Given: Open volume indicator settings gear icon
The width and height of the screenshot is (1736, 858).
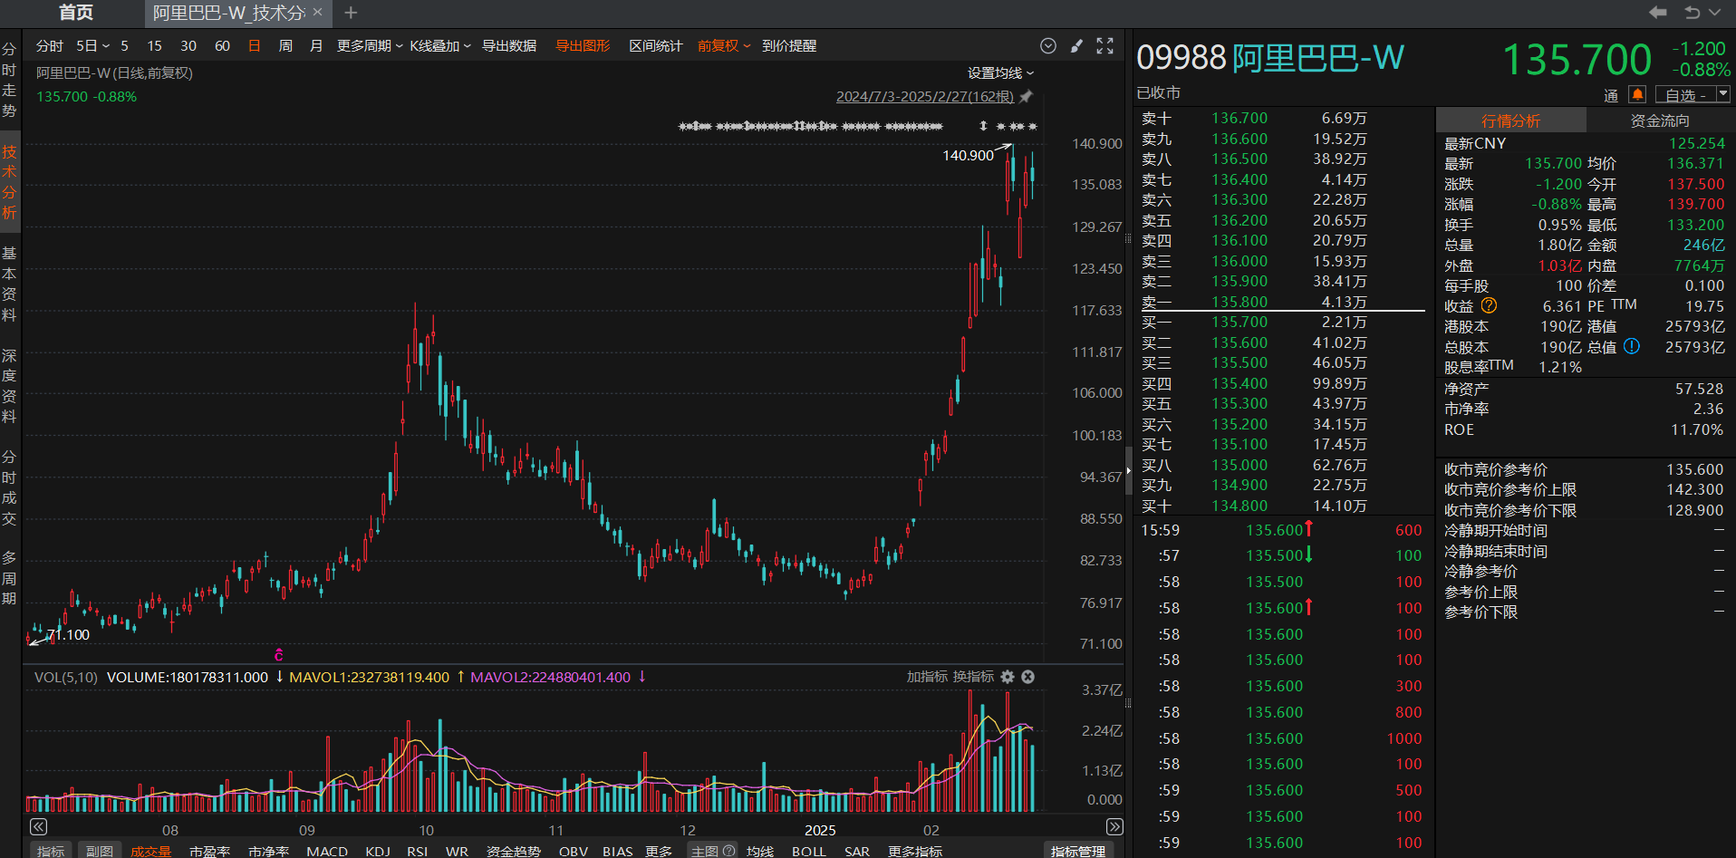Looking at the screenshot, I should tap(1008, 677).
